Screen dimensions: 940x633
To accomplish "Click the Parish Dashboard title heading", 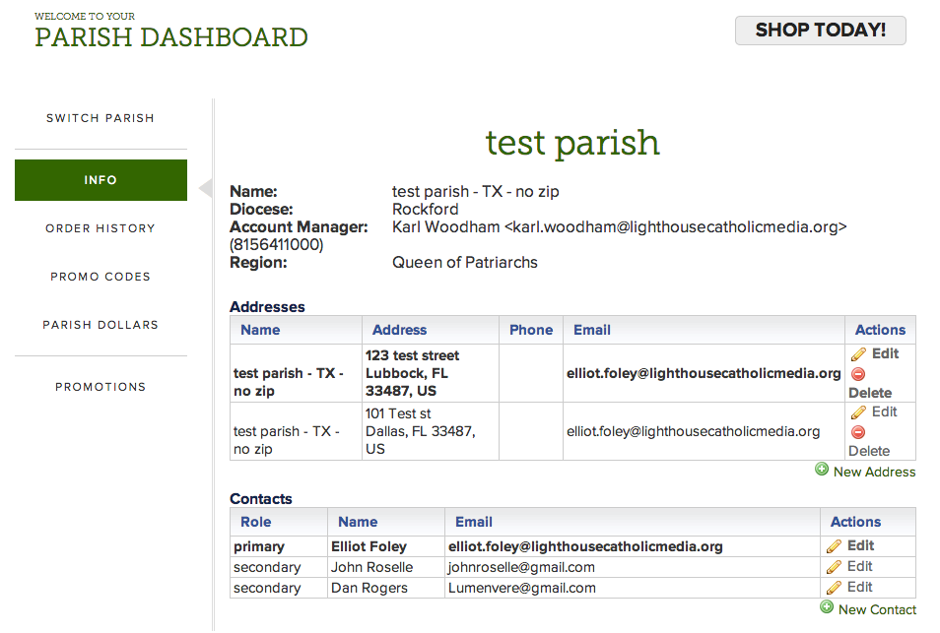I will tap(171, 37).
